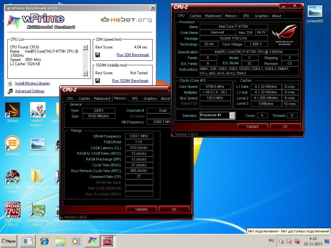Click the CAS# Latency value 10.0 clocks
331x248 pixels.
(139, 148)
